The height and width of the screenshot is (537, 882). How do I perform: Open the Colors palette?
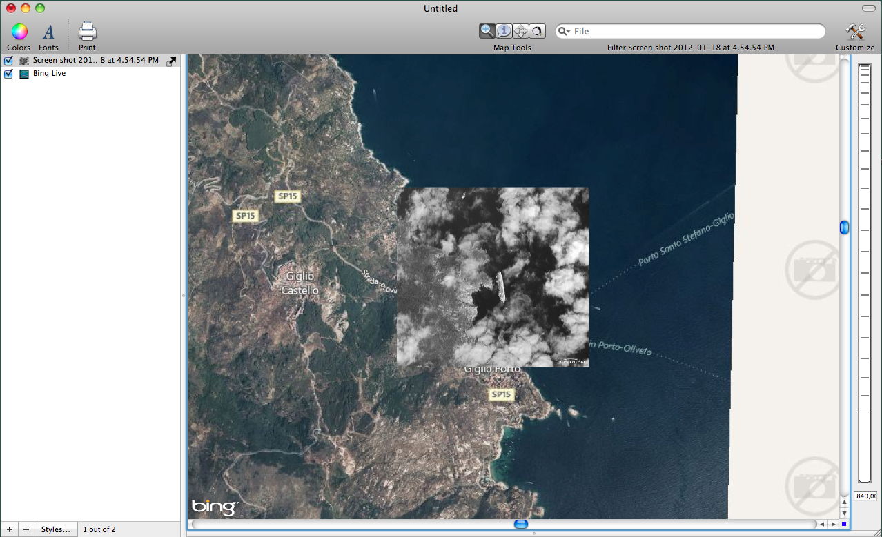[19, 32]
